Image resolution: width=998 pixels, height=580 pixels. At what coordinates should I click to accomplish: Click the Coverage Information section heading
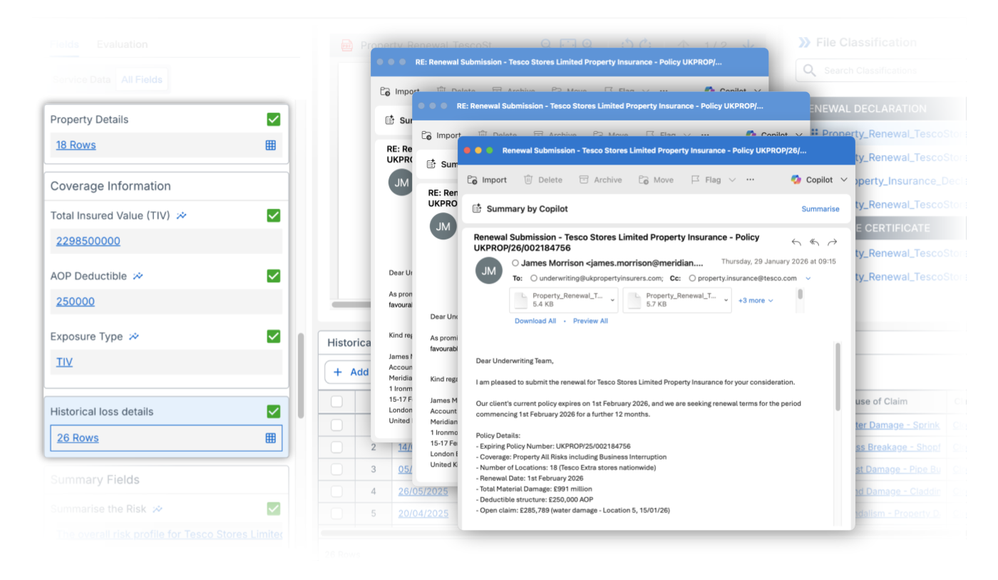point(110,186)
